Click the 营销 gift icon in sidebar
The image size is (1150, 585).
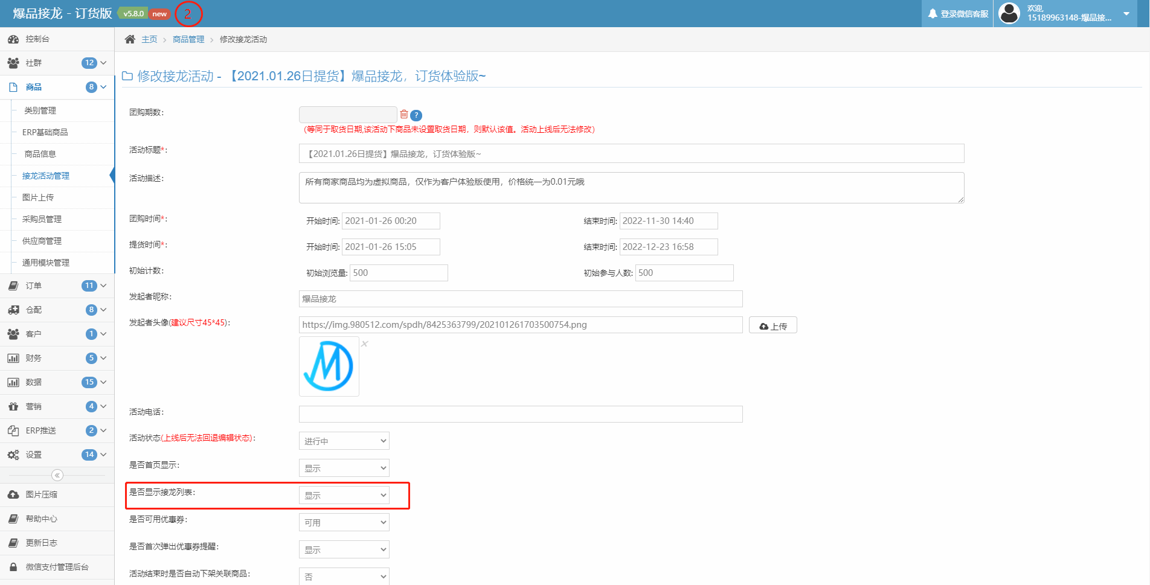click(13, 406)
